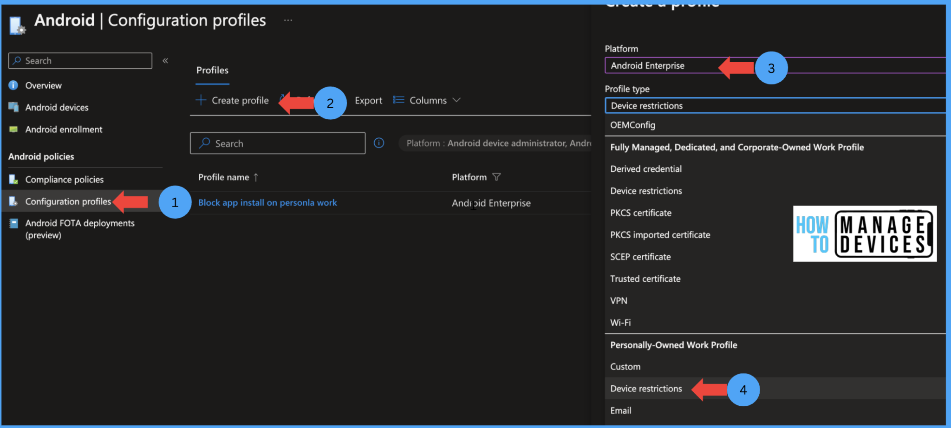Screen dimensions: 951x428
Task: Select Device restrictions under Personally-Owned Work Profile
Action: point(646,389)
